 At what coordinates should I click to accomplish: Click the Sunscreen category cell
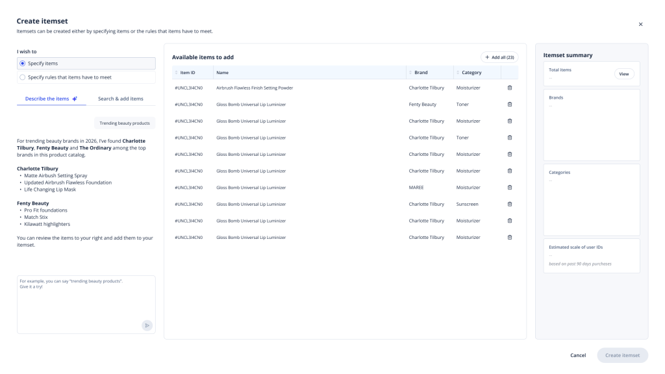(x=467, y=204)
